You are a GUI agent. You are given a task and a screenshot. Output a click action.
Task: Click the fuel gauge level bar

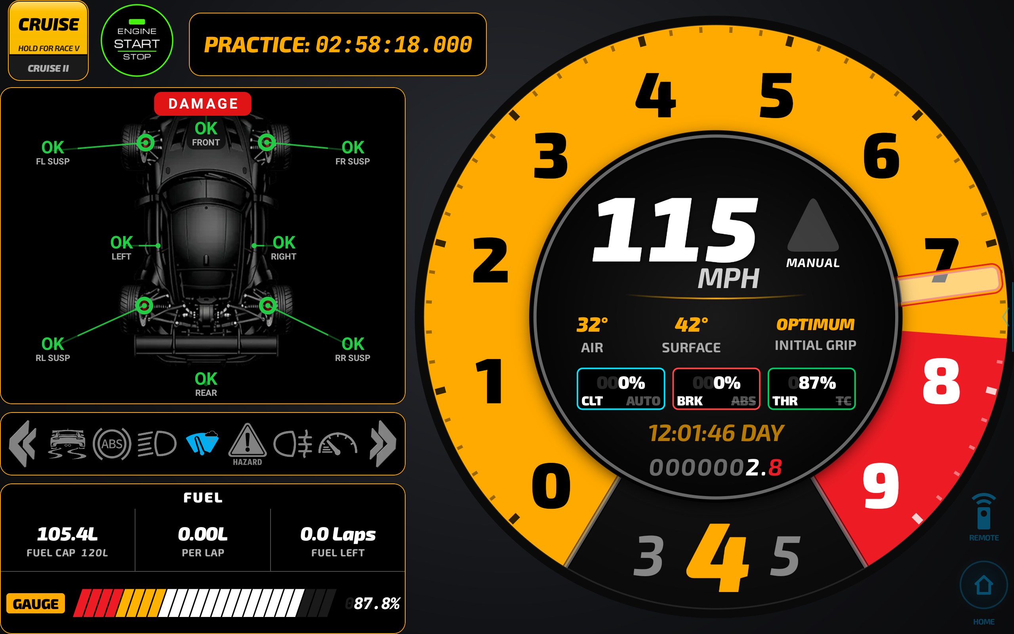coord(204,603)
